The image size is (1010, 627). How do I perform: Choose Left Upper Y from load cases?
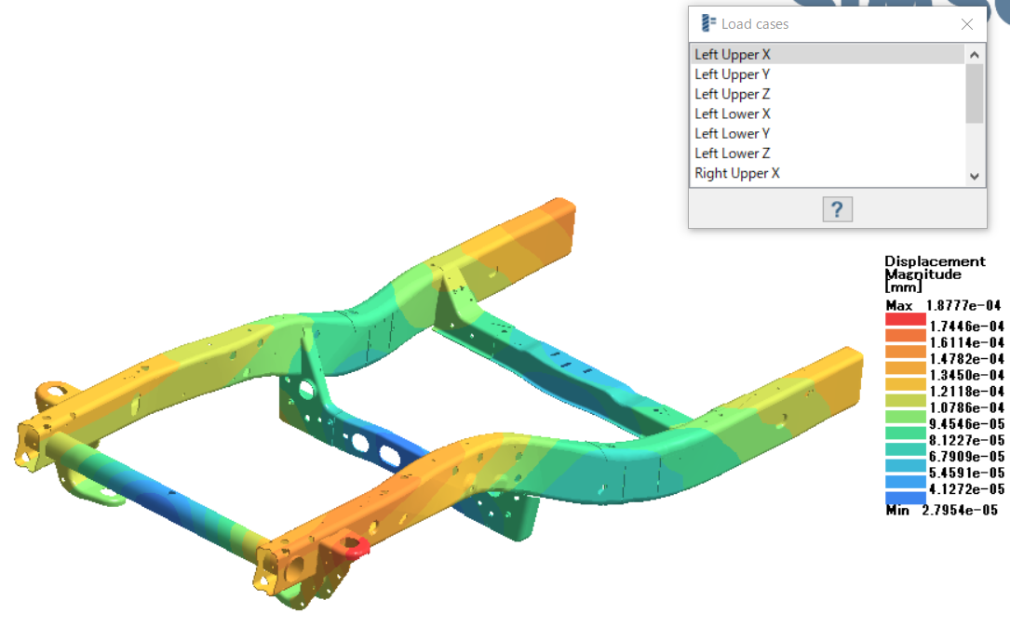coord(732,74)
